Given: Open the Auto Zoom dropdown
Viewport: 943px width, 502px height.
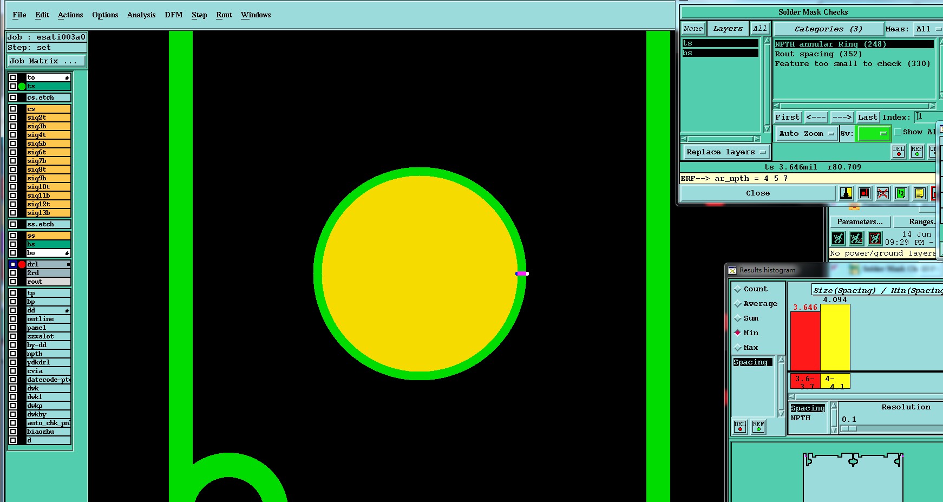Looking at the screenshot, I should click(807, 134).
